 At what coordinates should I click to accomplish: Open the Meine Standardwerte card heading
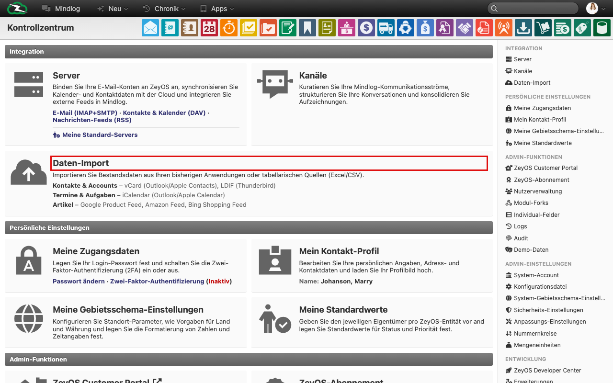[x=343, y=310]
